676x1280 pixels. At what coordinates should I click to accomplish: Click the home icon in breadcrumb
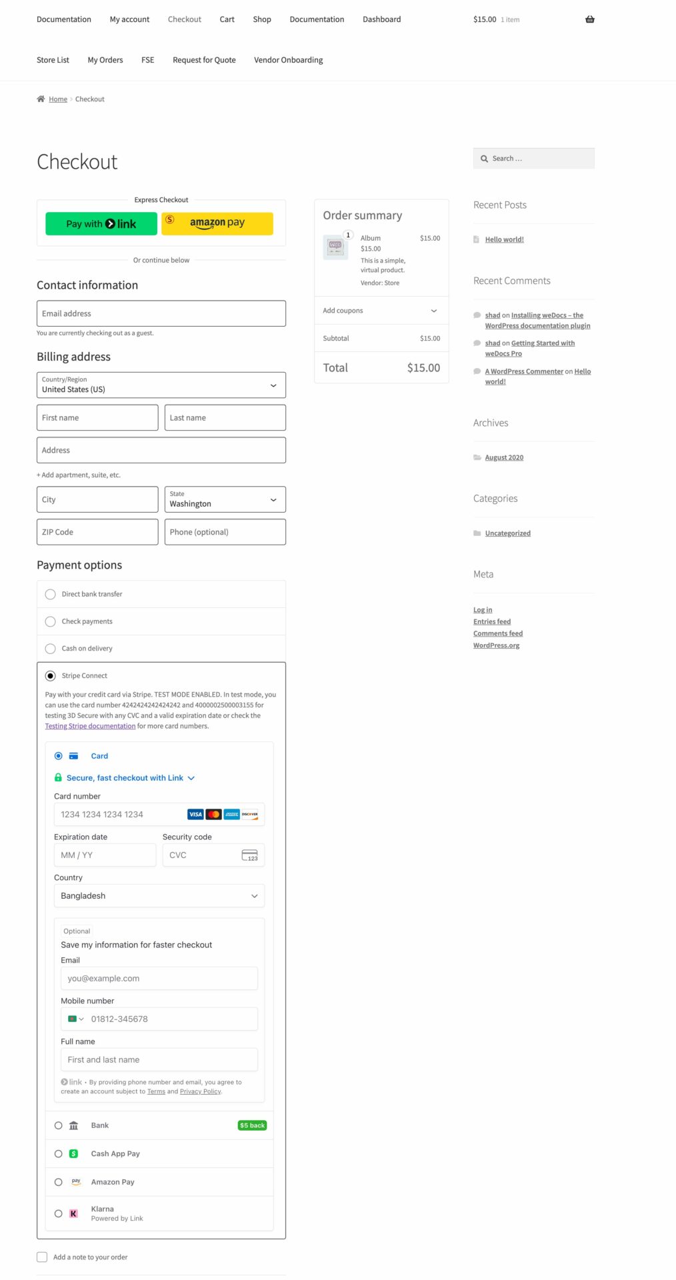point(41,99)
